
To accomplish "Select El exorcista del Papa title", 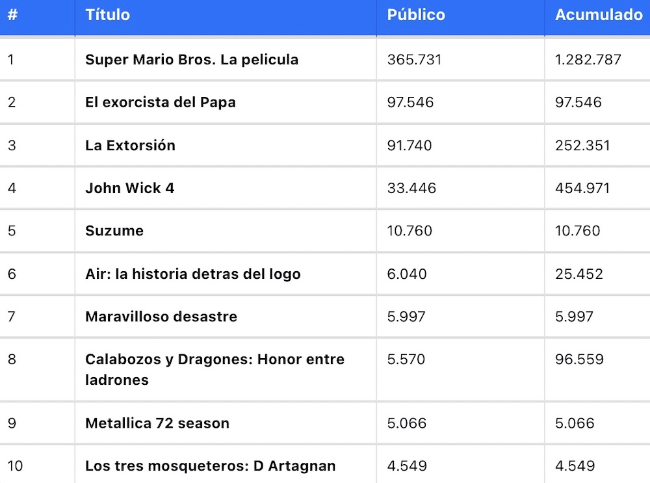I will tap(161, 103).
